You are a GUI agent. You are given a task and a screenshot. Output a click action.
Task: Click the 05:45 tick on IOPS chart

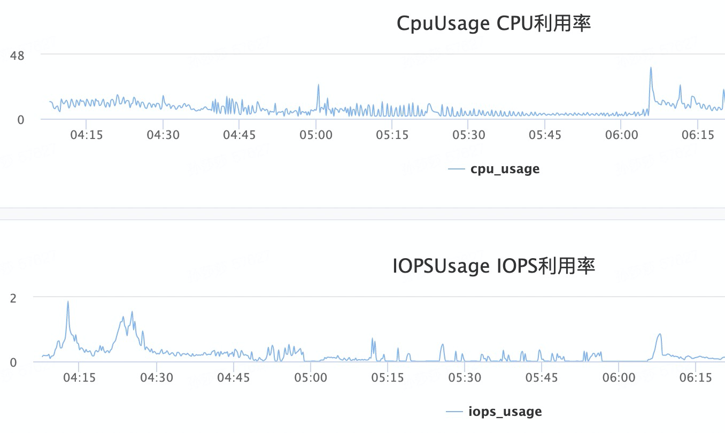(x=542, y=377)
